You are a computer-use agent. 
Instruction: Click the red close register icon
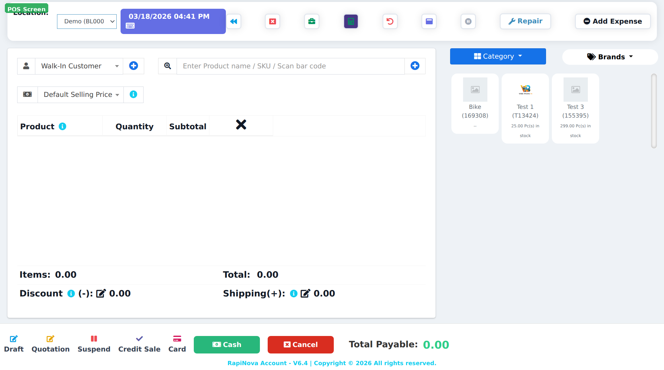pyautogui.click(x=273, y=21)
